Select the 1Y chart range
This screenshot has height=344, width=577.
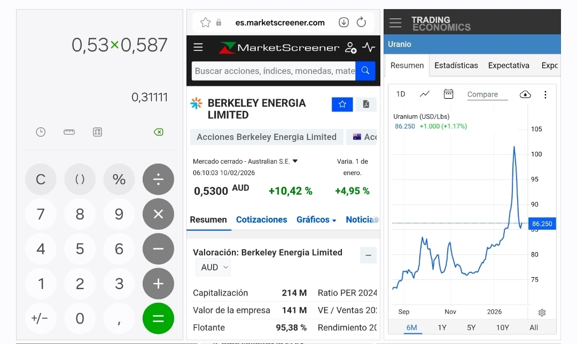[442, 327]
